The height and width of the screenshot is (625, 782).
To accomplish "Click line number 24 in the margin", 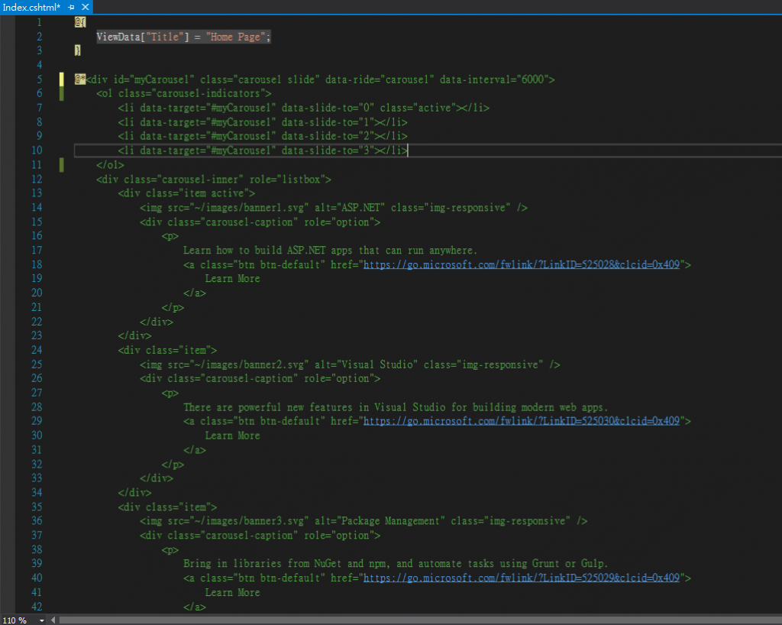I will tap(37, 350).
